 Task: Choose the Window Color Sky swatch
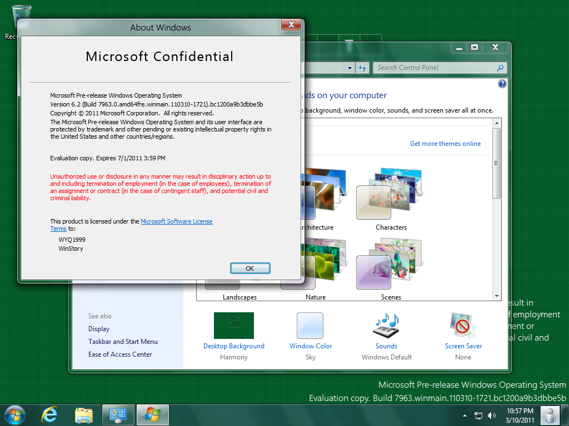tap(310, 326)
